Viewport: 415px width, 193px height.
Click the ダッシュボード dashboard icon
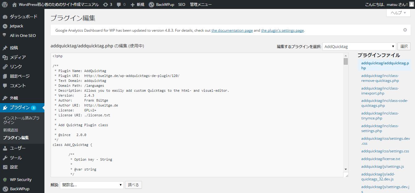tap(5, 17)
